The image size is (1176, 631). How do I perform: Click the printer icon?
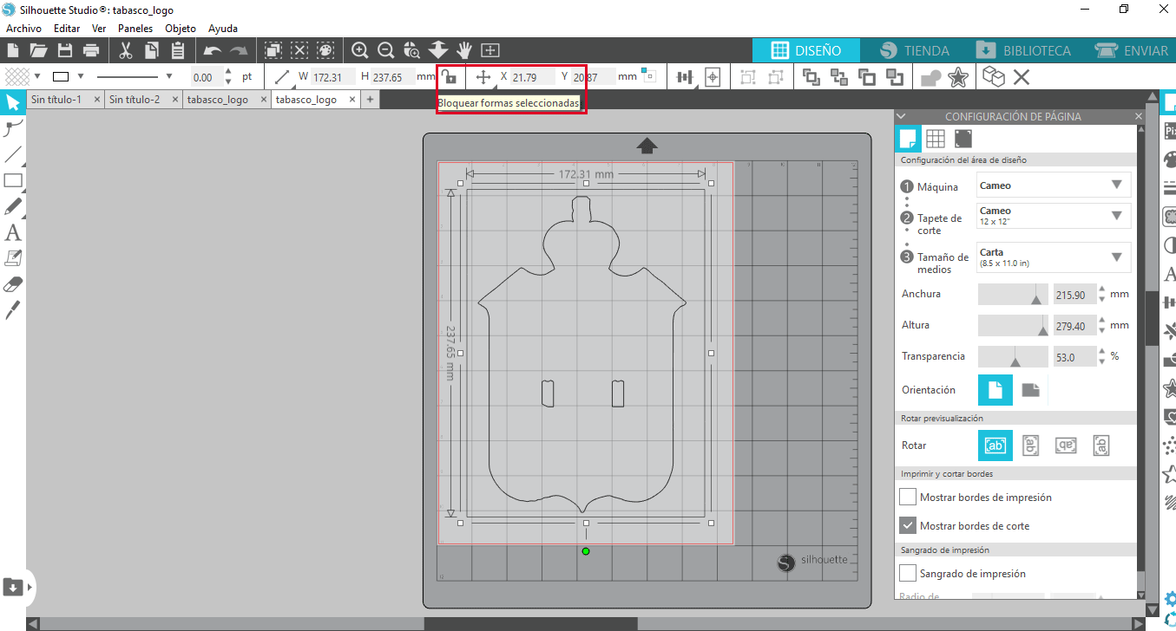[90, 51]
